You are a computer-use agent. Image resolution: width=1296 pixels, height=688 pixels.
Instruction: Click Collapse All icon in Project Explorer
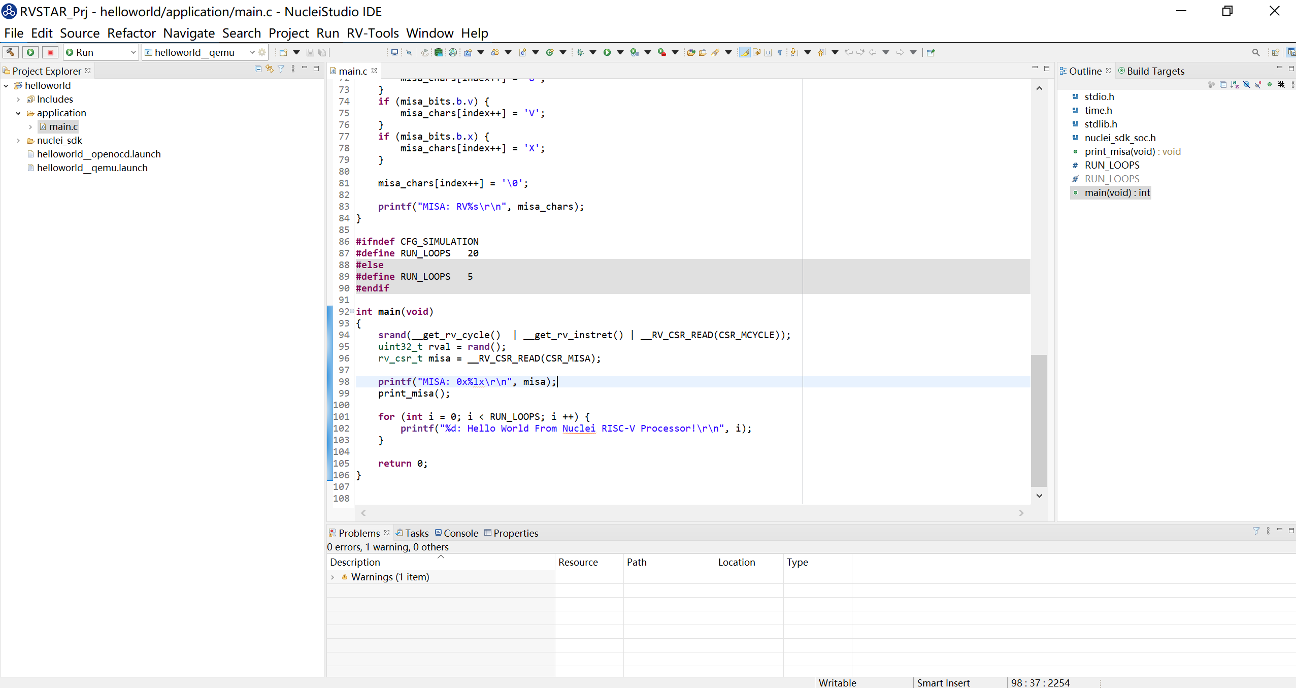click(x=258, y=69)
